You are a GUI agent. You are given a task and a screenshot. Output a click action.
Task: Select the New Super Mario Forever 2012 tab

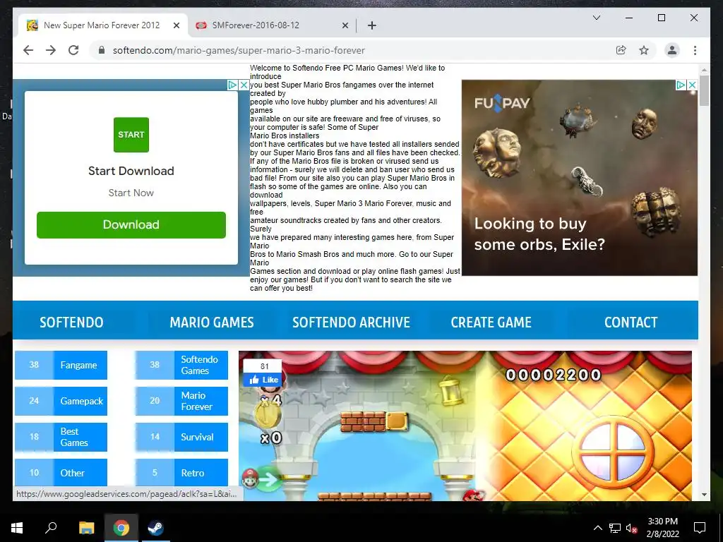point(103,25)
